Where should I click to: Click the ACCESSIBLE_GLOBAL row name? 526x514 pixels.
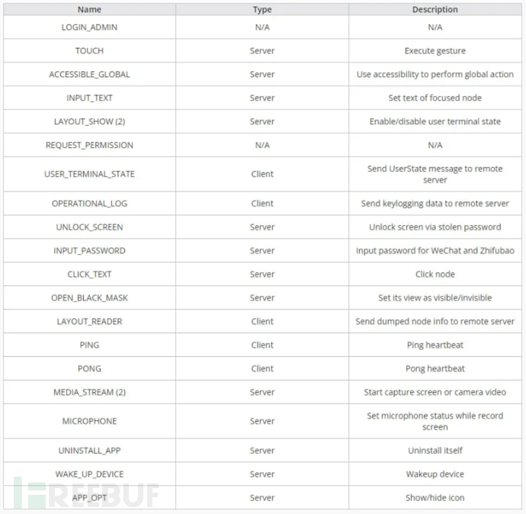(x=89, y=75)
